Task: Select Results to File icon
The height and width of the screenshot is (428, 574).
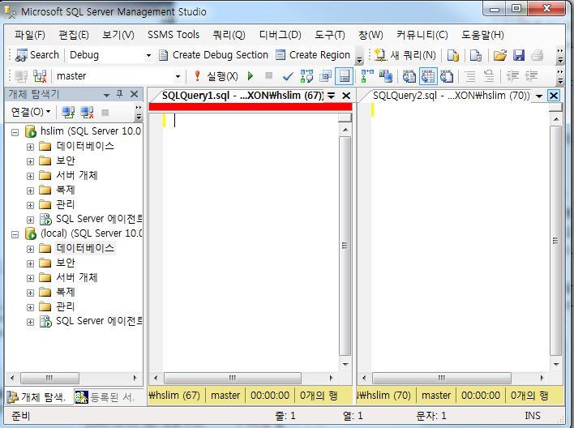Action: click(447, 76)
